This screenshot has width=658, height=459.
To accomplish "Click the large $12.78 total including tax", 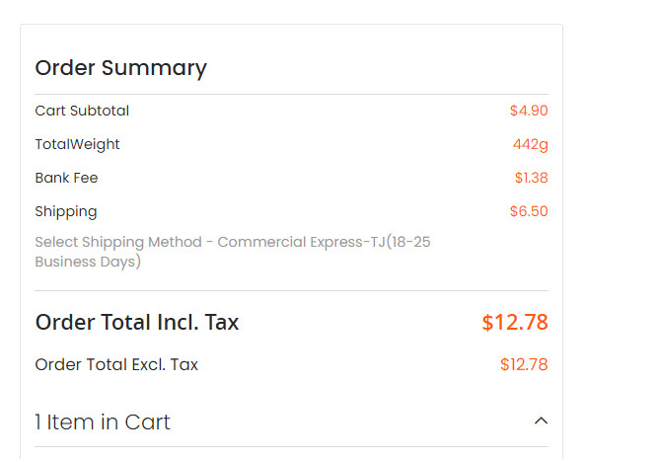I will (514, 323).
